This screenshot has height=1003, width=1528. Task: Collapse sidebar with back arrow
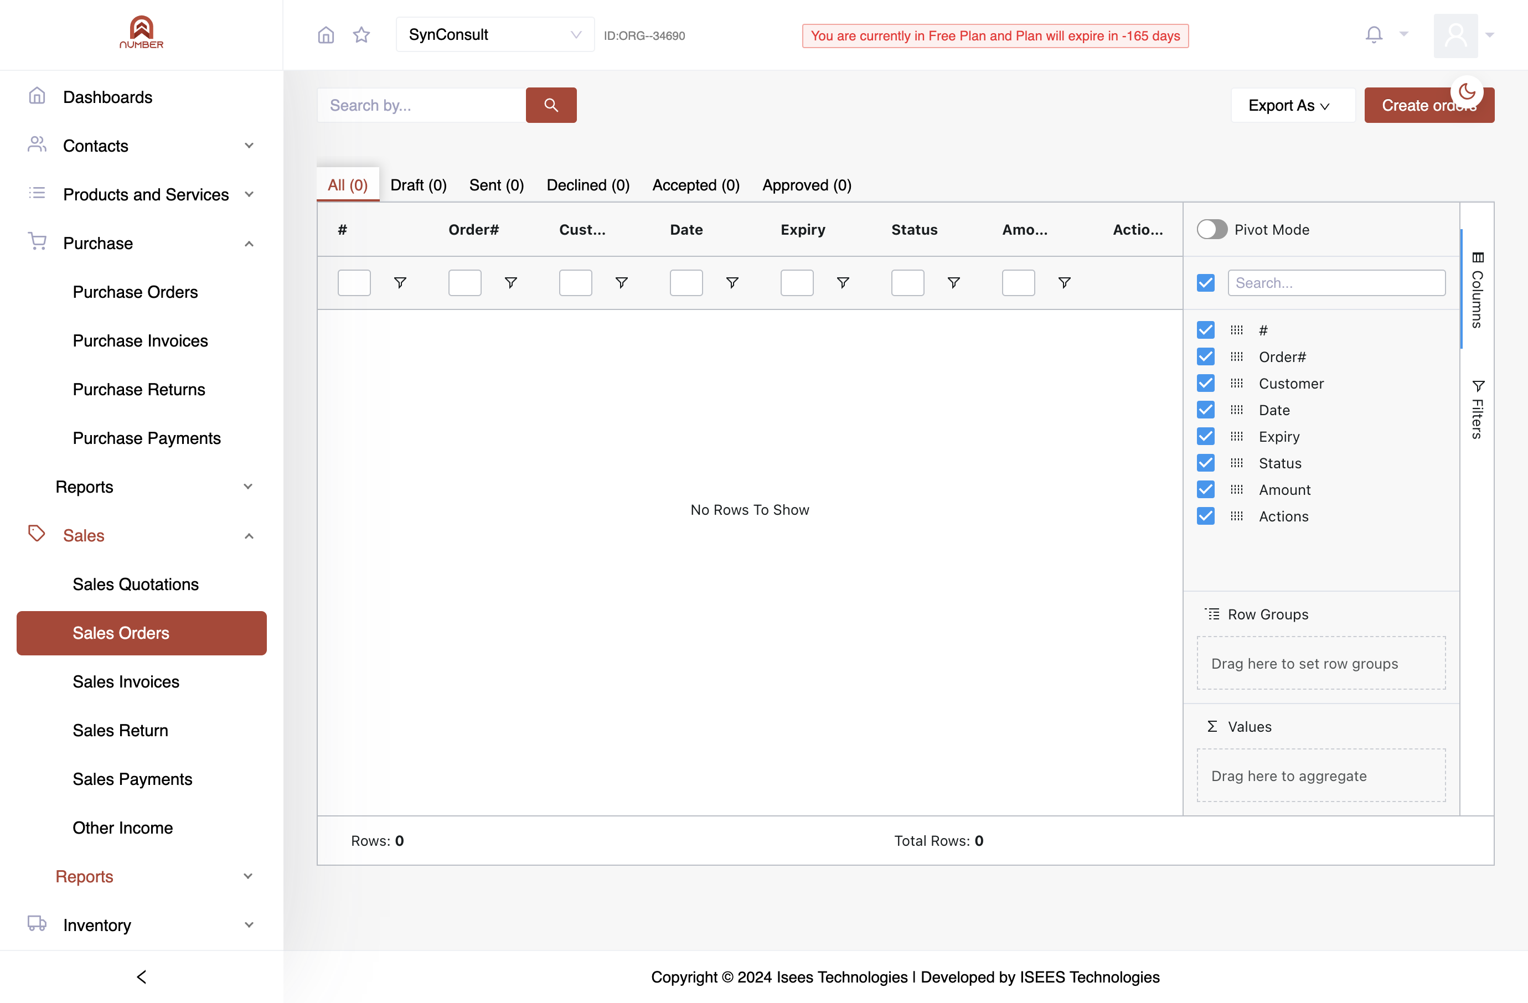(142, 976)
